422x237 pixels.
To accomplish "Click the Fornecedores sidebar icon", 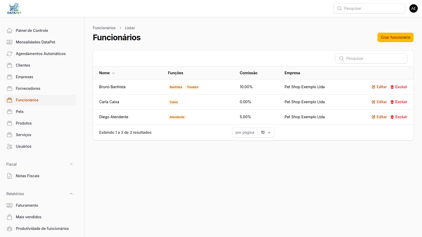I will point(9,88).
